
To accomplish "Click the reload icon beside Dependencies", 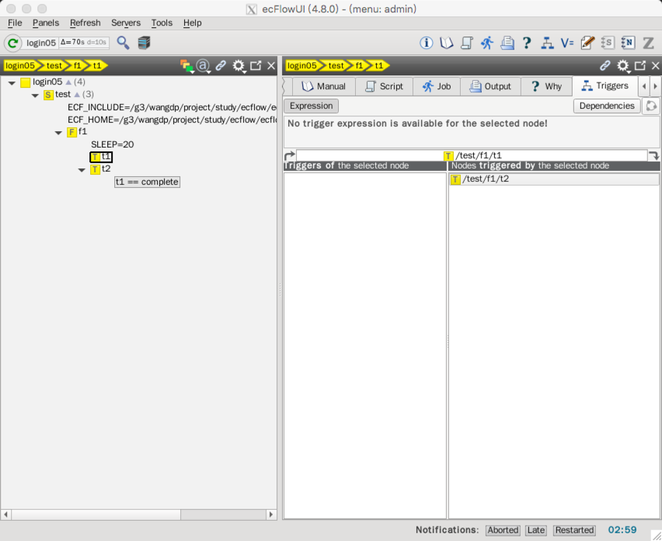I will point(651,106).
